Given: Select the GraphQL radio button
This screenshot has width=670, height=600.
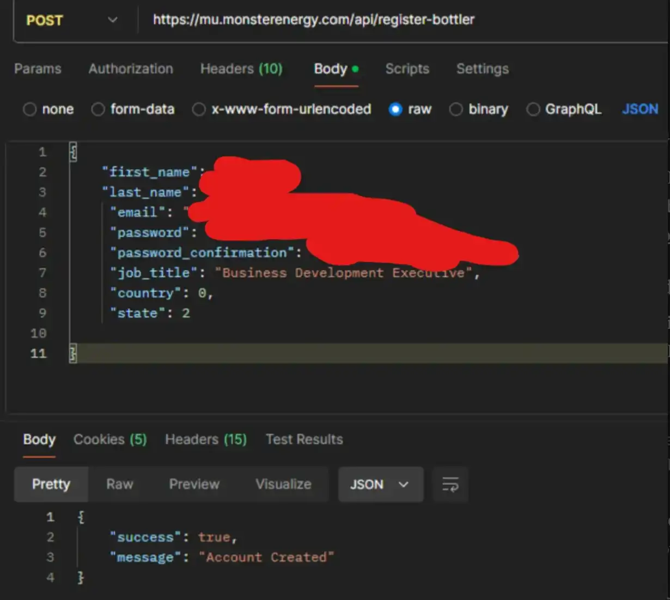Looking at the screenshot, I should pyautogui.click(x=533, y=109).
